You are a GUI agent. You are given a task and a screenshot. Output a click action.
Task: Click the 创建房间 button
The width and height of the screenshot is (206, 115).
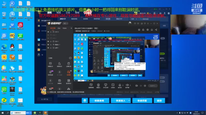[x=99, y=101]
